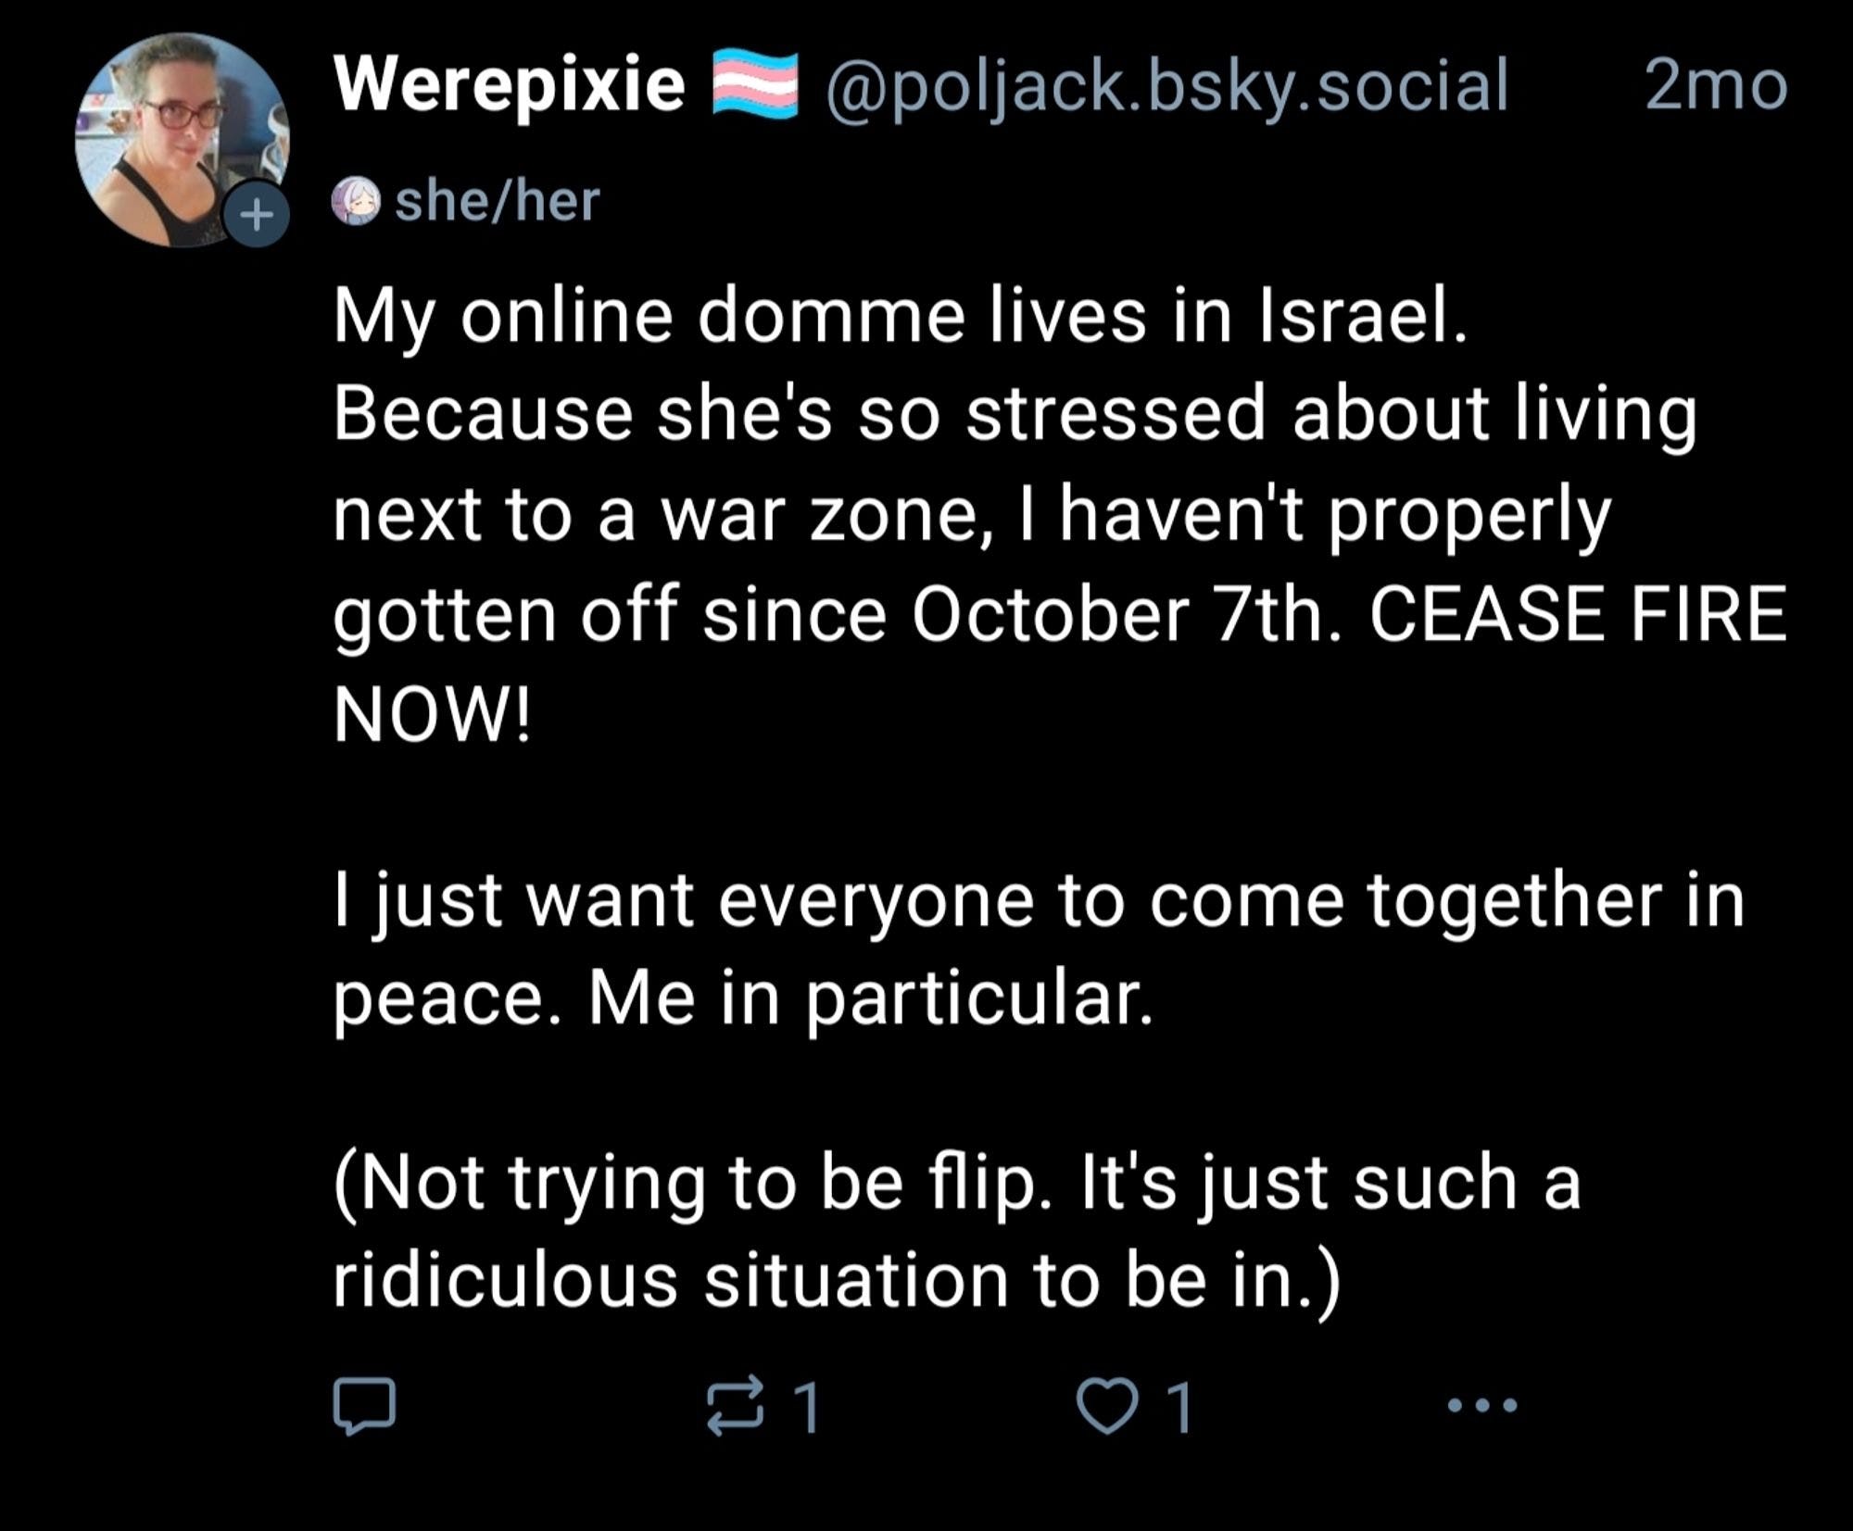Open the three-dot more options menu
Image resolution: width=1853 pixels, height=1531 pixels.
[1482, 1406]
